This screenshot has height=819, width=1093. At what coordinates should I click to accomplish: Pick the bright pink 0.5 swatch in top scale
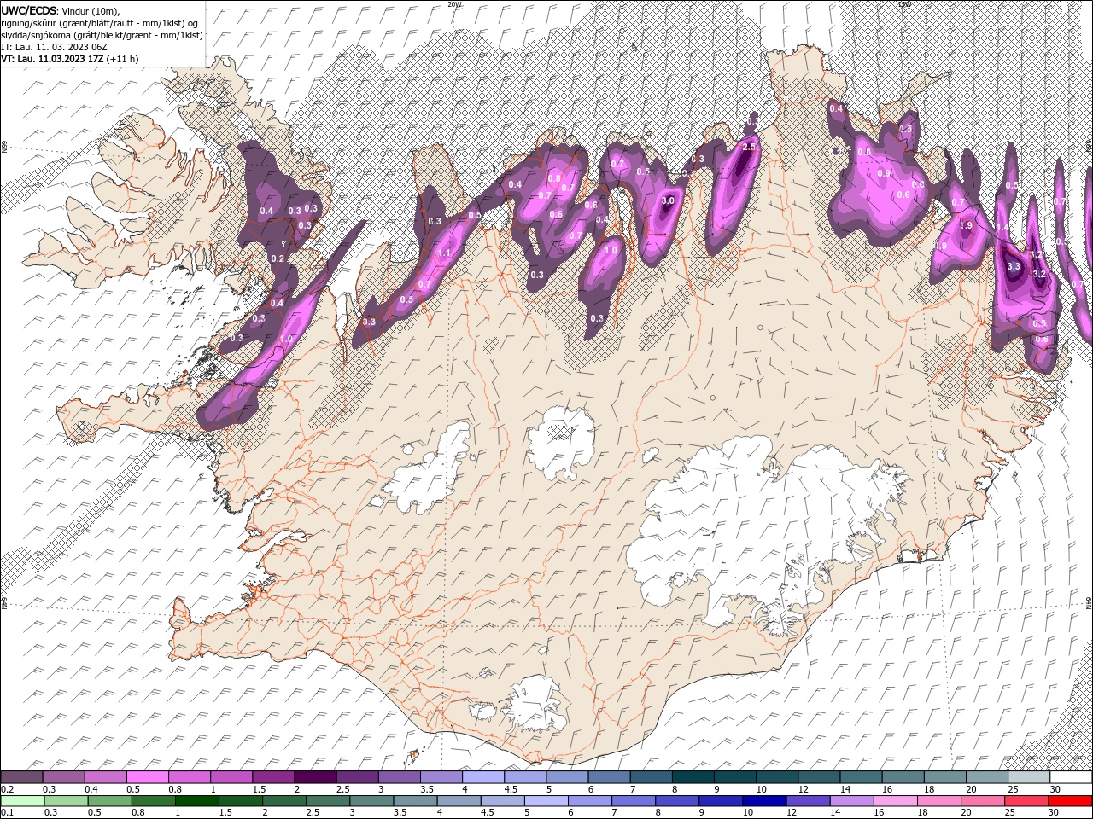[x=147, y=777]
